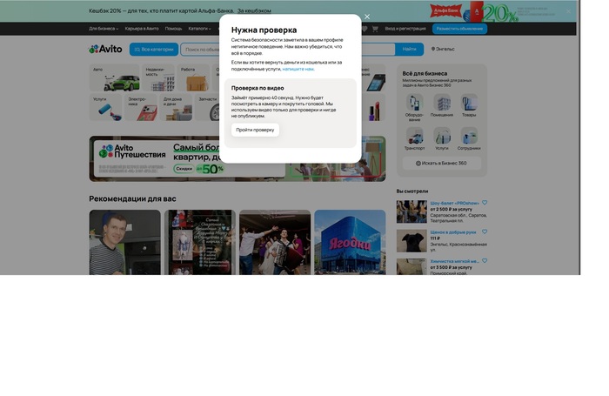Open the Транспорт business icon

415,139
